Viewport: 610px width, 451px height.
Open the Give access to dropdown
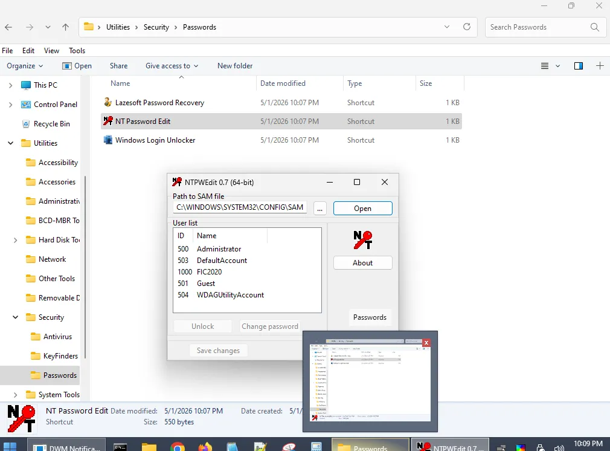click(172, 66)
